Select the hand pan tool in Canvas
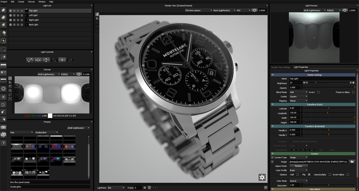The image size is (359, 191). 10,86
